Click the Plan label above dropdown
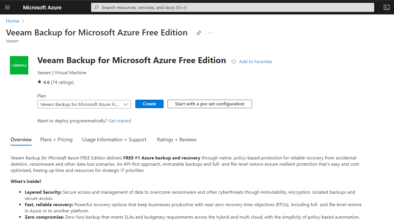The width and height of the screenshot is (394, 222). coord(42,96)
